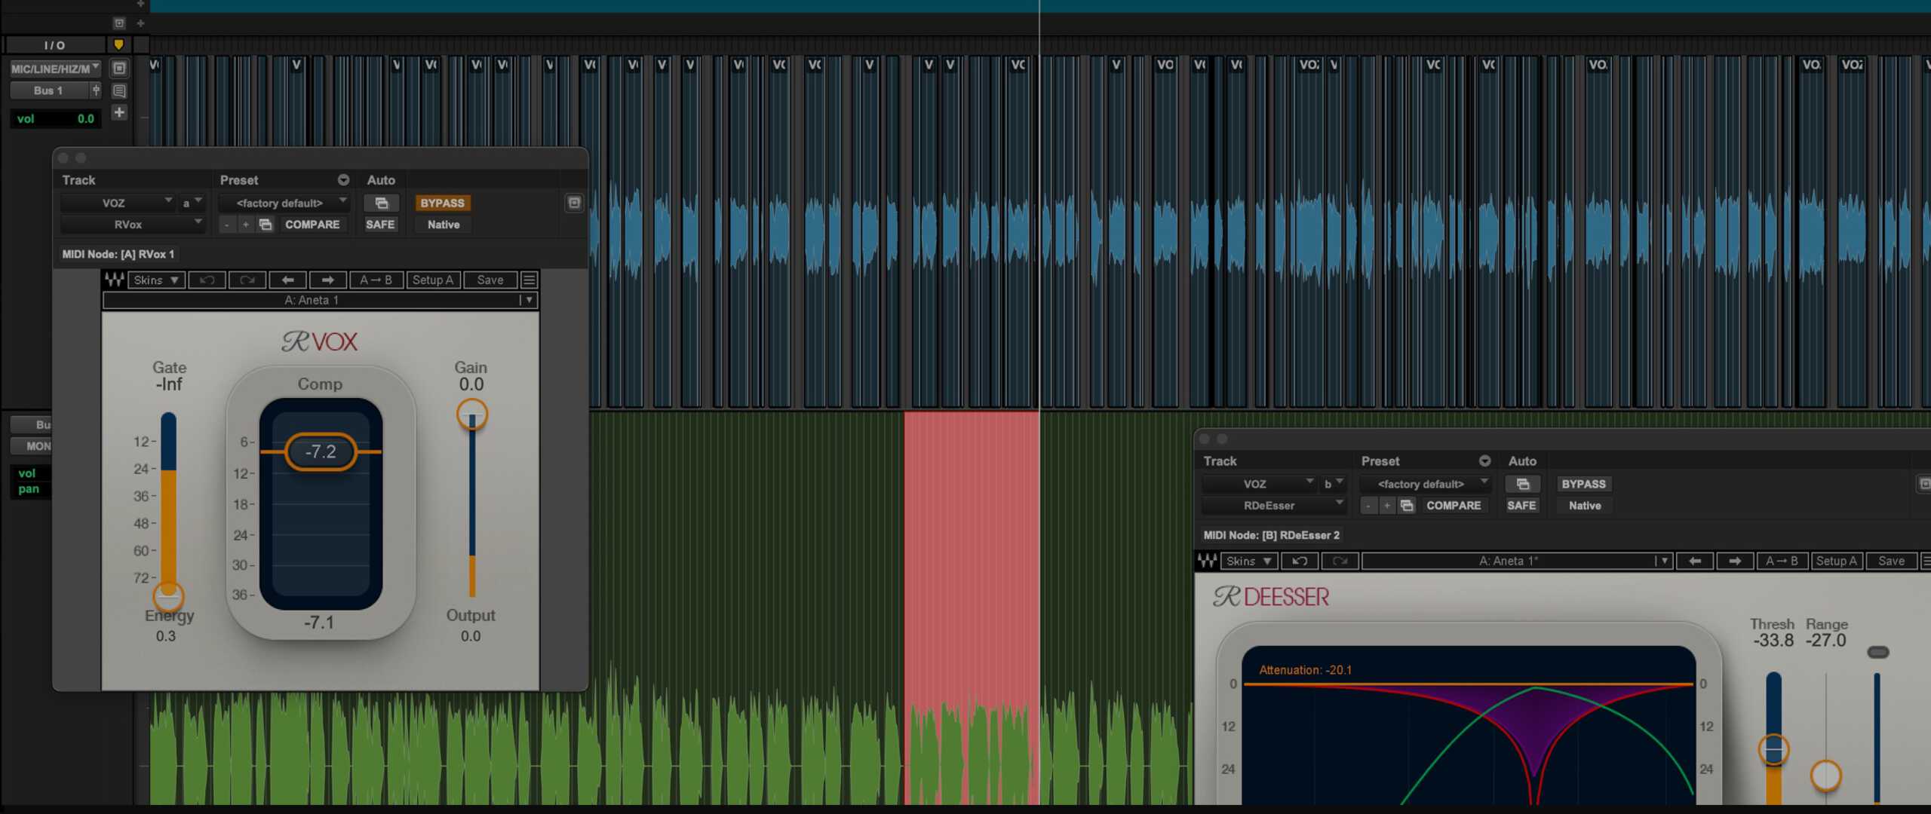
Task: Enable BYPASS on the RDeEsser plugin
Action: pos(1583,484)
